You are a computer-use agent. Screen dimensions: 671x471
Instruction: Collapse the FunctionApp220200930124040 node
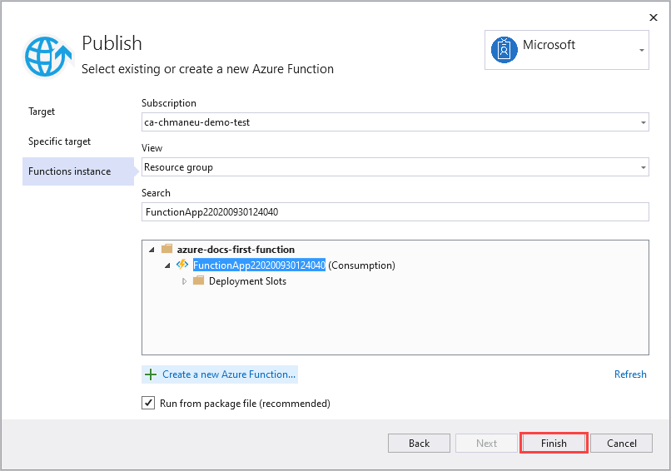[x=167, y=265]
